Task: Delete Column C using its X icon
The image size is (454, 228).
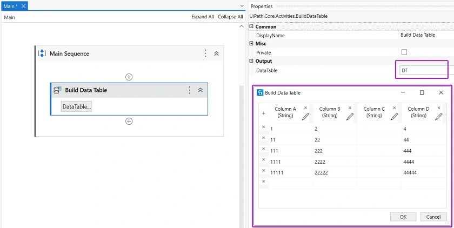Action: (394, 108)
